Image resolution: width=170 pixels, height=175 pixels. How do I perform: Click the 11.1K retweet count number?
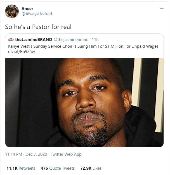(x=12, y=168)
